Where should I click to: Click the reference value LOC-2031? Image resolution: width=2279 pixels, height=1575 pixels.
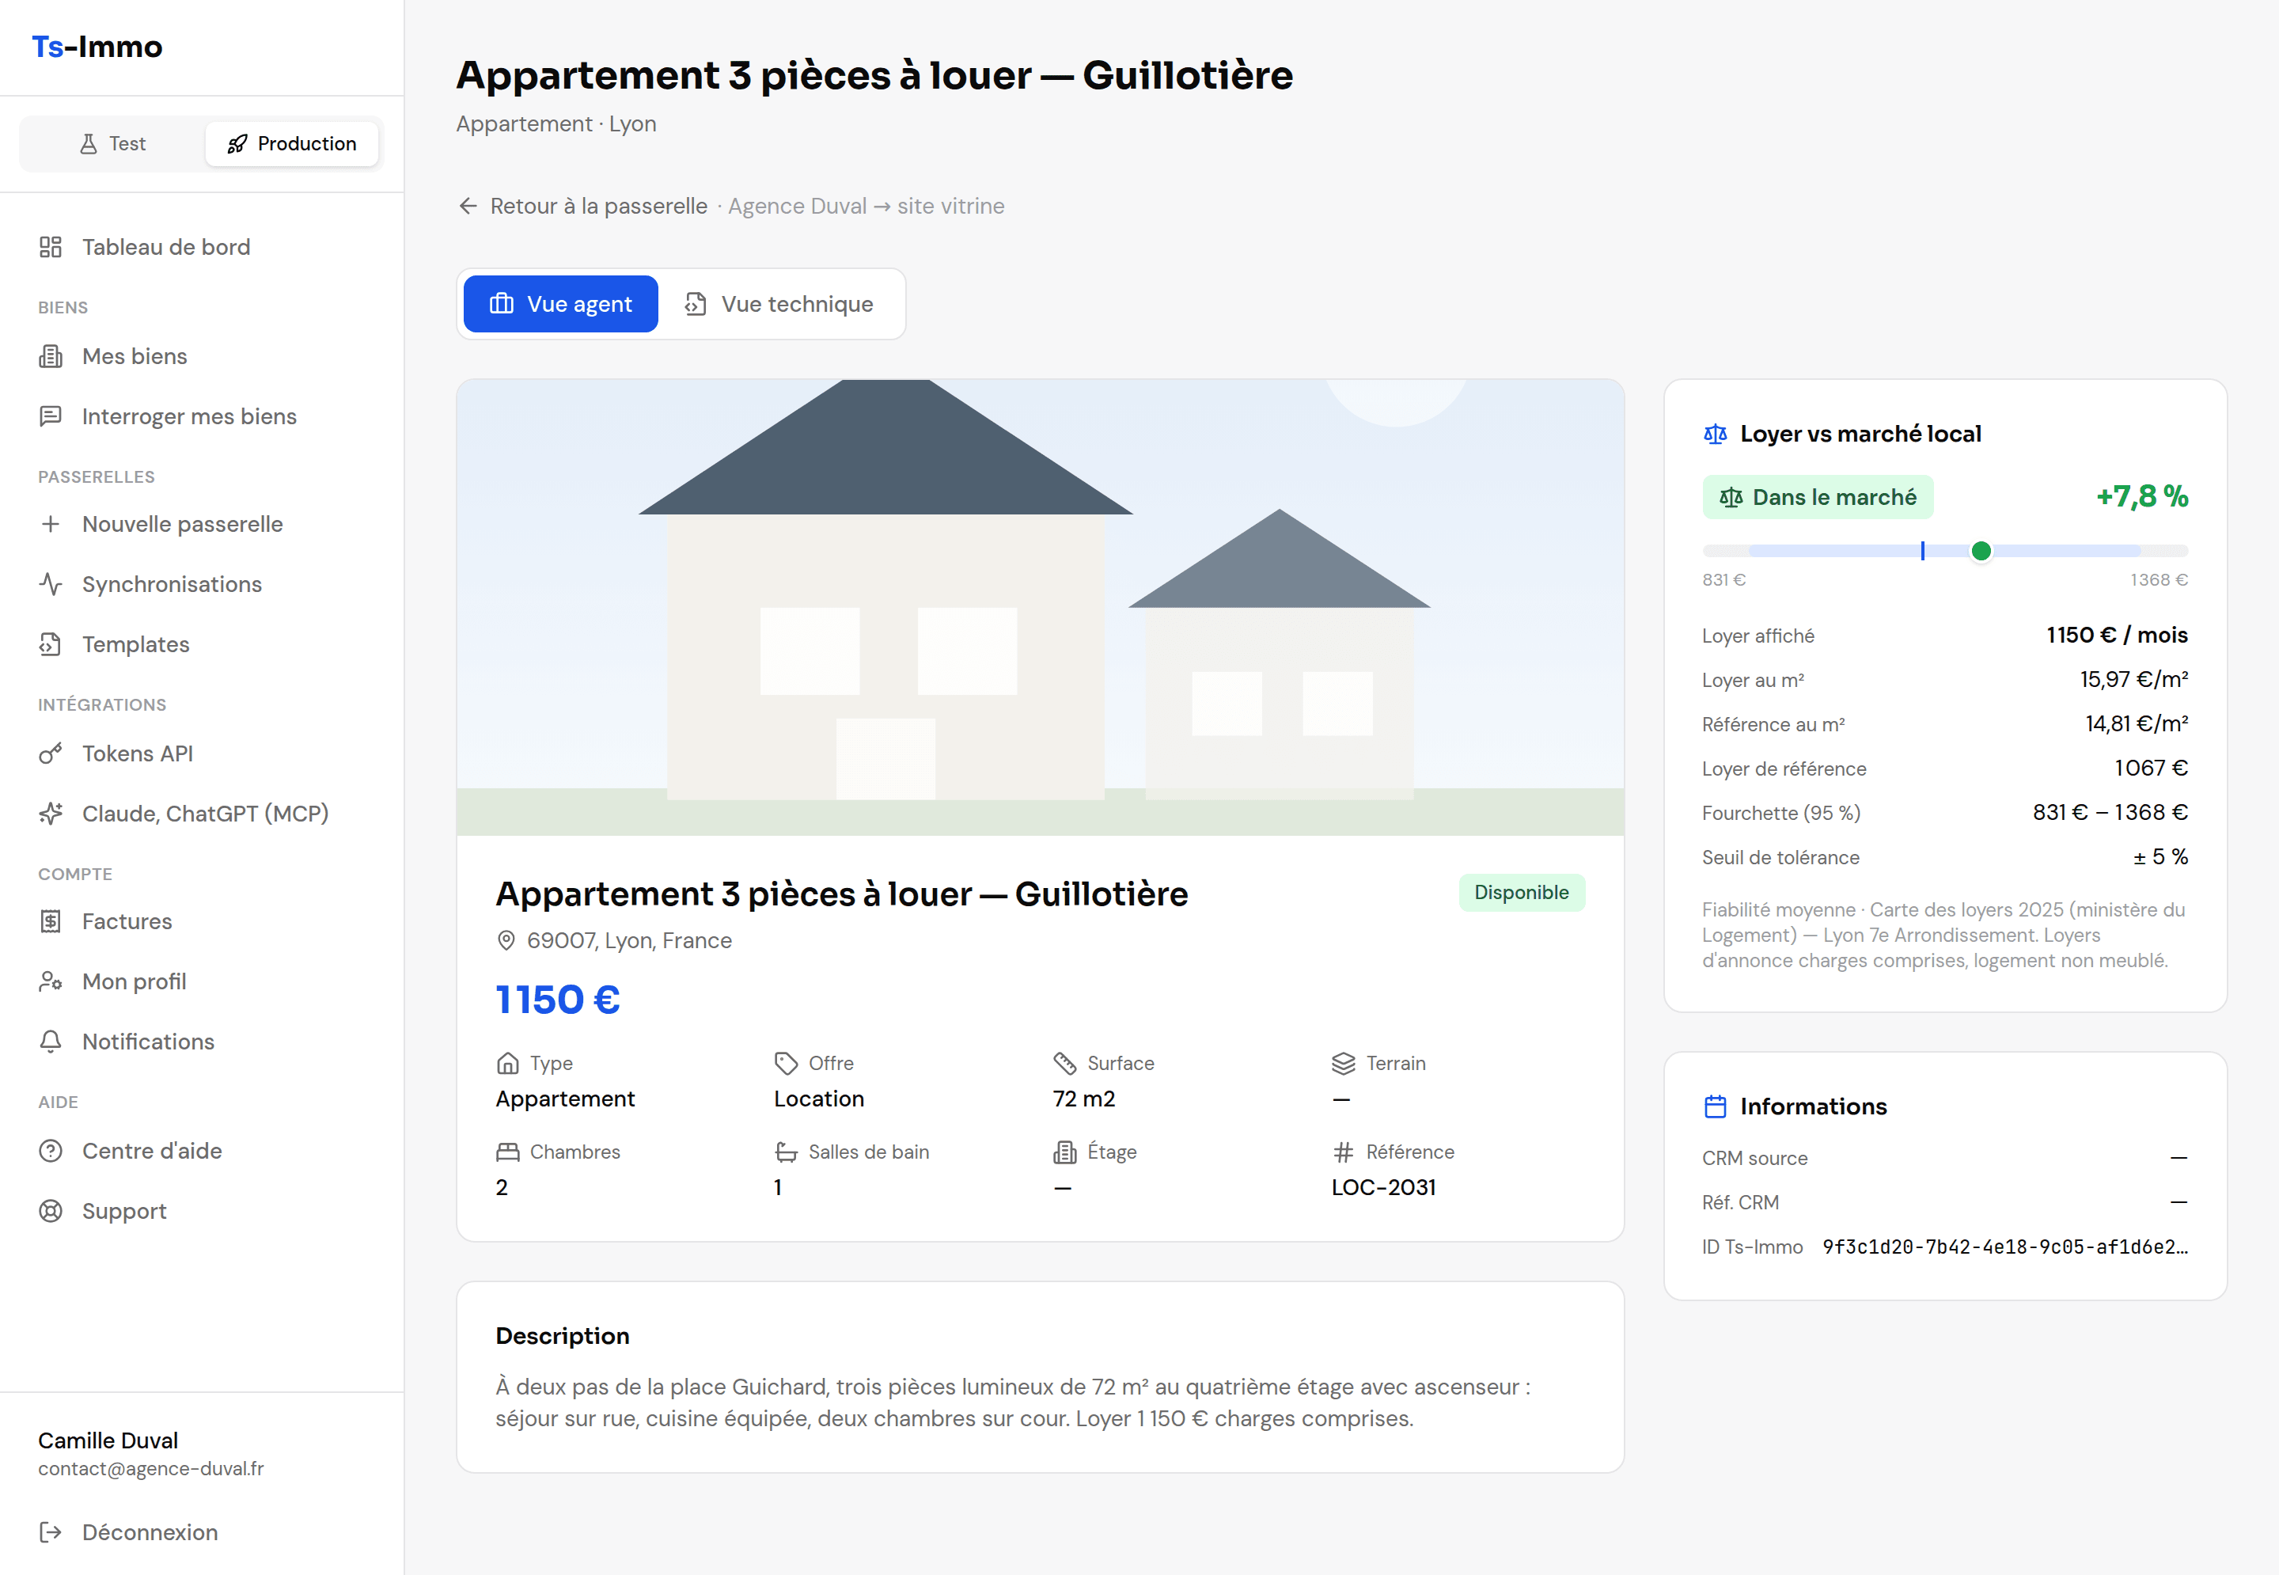(x=1383, y=1188)
